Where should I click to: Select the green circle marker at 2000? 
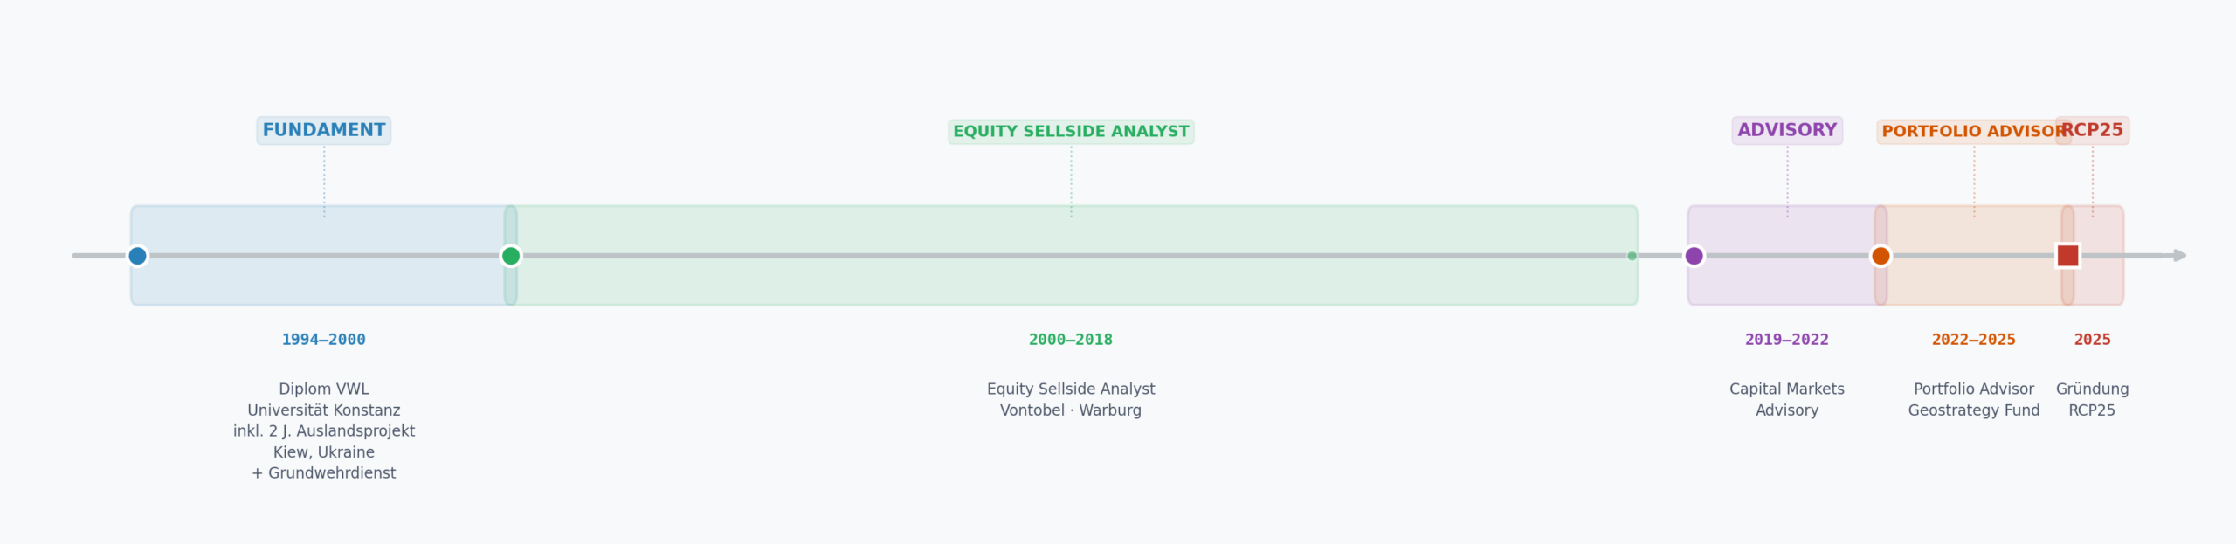(511, 256)
